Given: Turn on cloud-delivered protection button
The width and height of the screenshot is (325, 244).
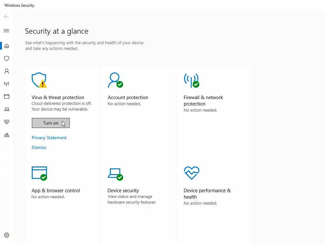Looking at the screenshot, I should coord(51,123).
